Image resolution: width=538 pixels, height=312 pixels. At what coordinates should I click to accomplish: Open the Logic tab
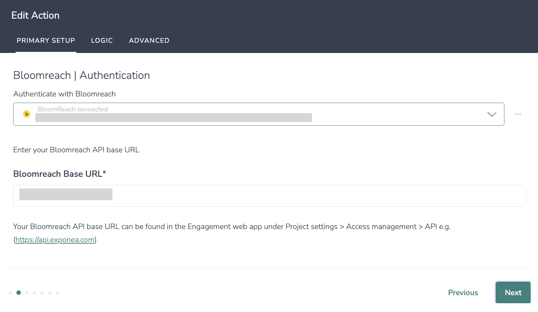click(102, 41)
